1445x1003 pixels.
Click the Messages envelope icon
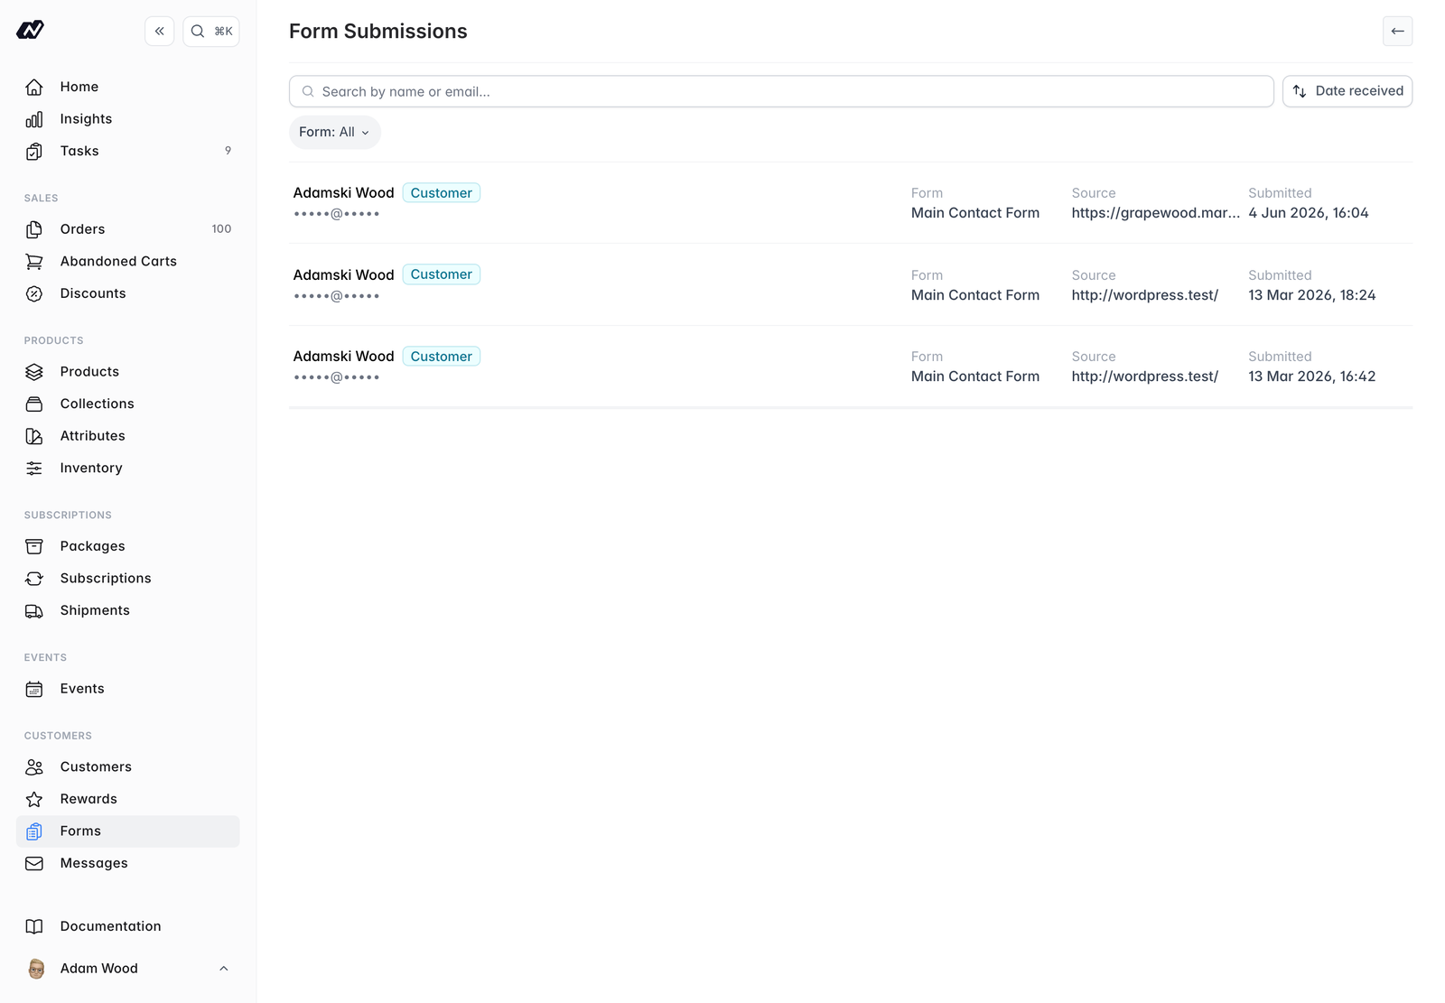(x=34, y=864)
